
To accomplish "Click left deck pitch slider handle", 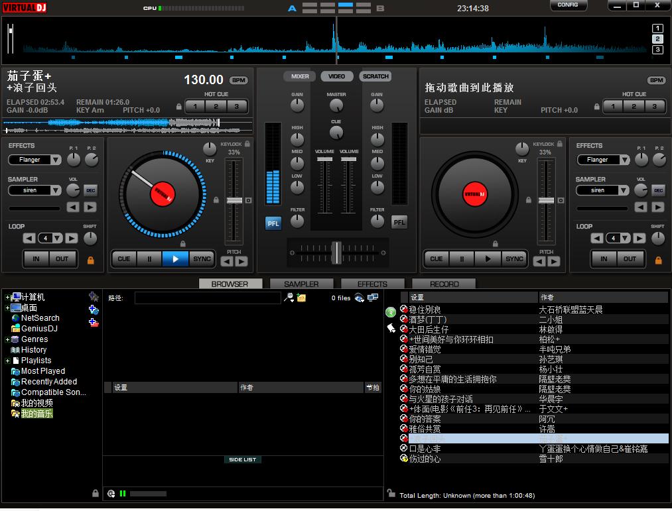I will click(x=234, y=200).
